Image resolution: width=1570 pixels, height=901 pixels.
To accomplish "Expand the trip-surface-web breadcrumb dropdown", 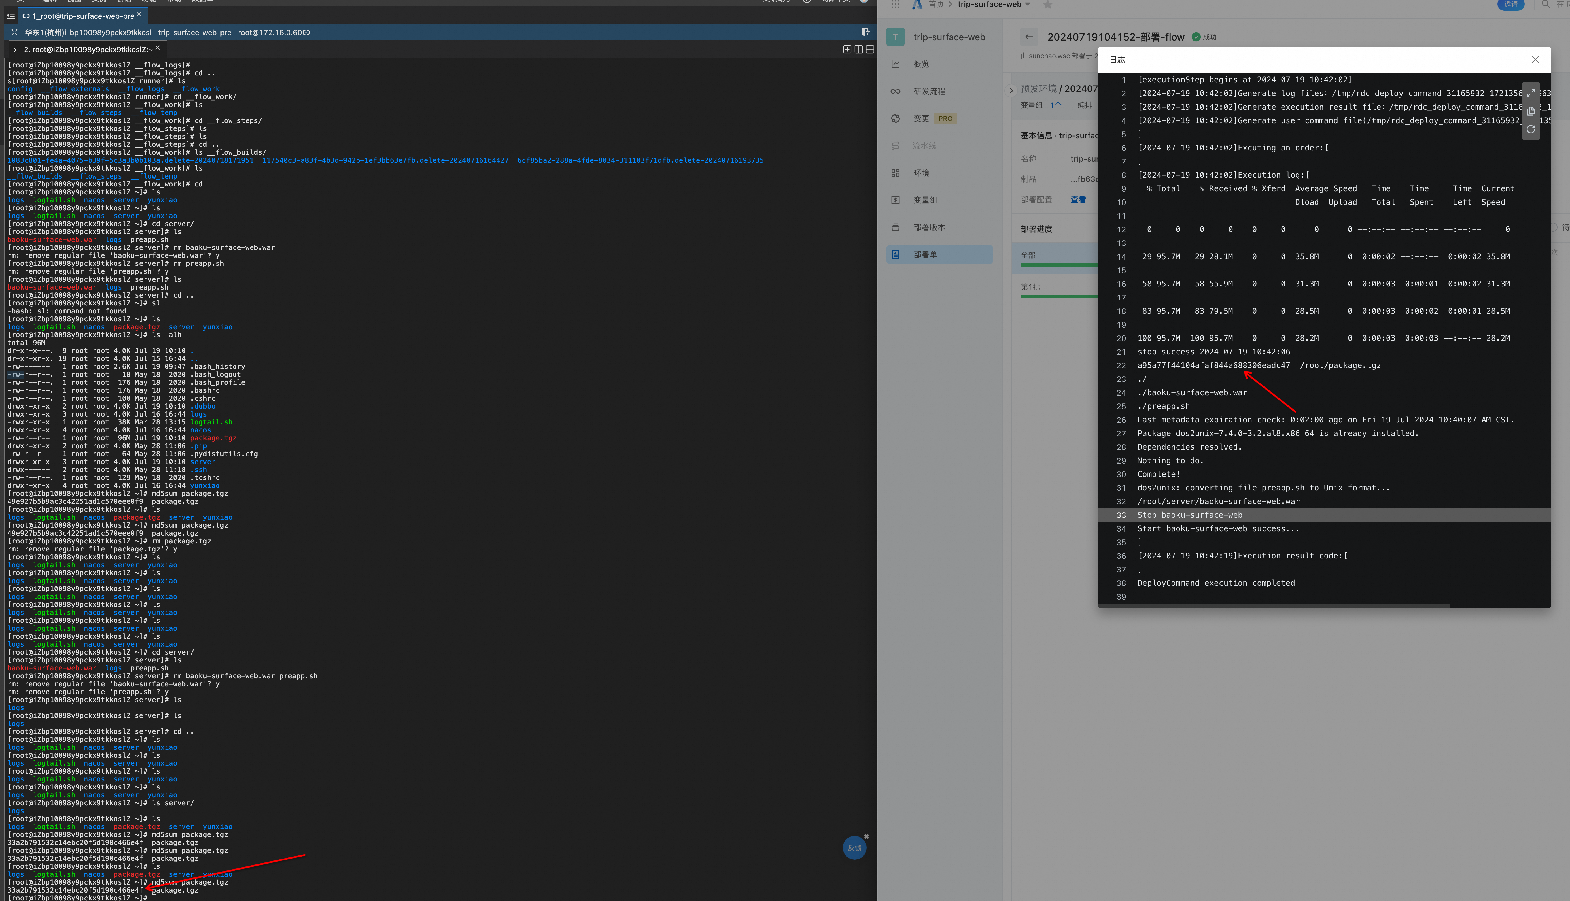I will tap(1027, 4).
